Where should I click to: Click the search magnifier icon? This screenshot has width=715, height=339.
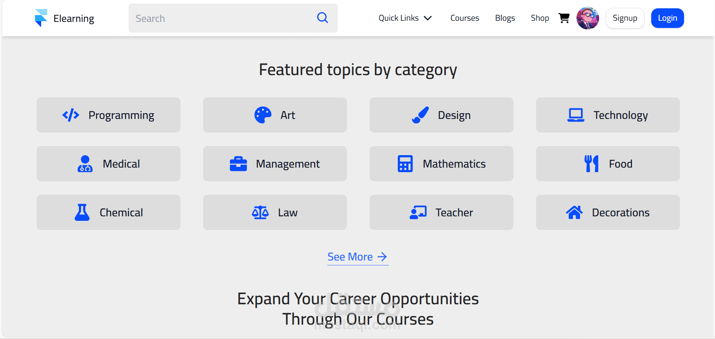click(322, 18)
